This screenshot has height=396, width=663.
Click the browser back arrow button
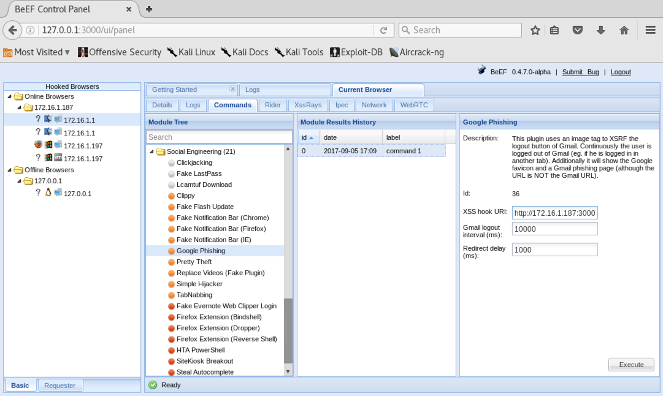(13, 30)
